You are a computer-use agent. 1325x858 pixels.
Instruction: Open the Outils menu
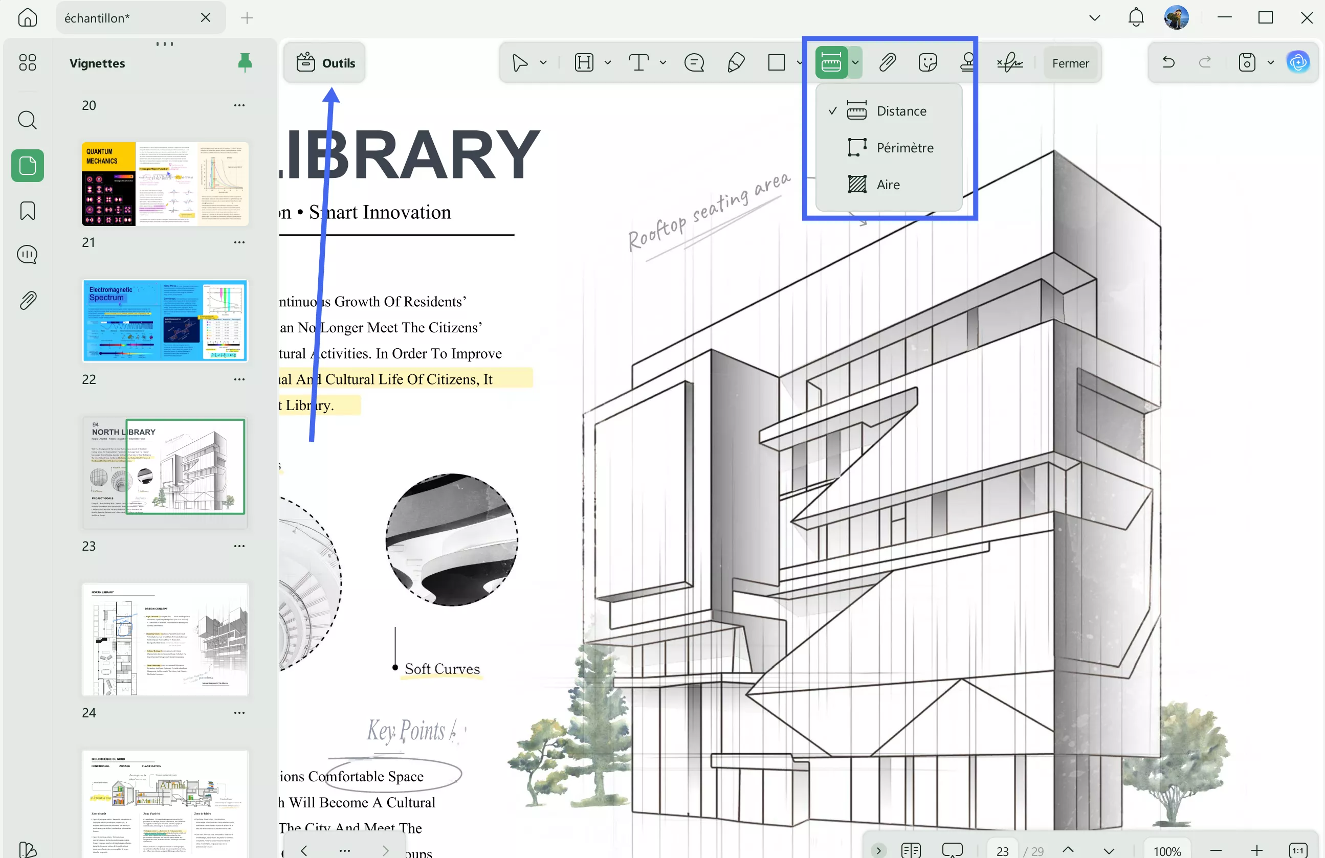pos(324,62)
